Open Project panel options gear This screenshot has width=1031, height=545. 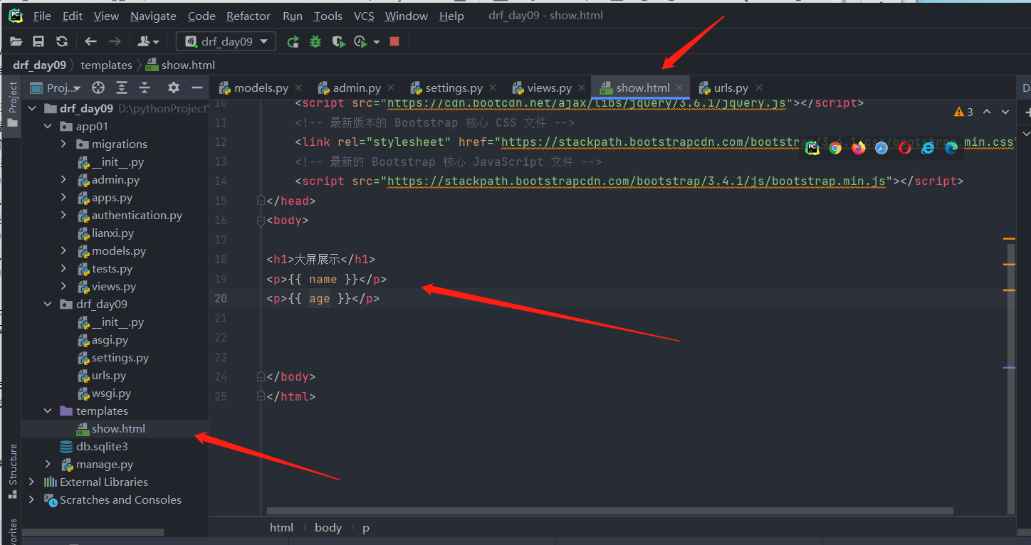[174, 88]
